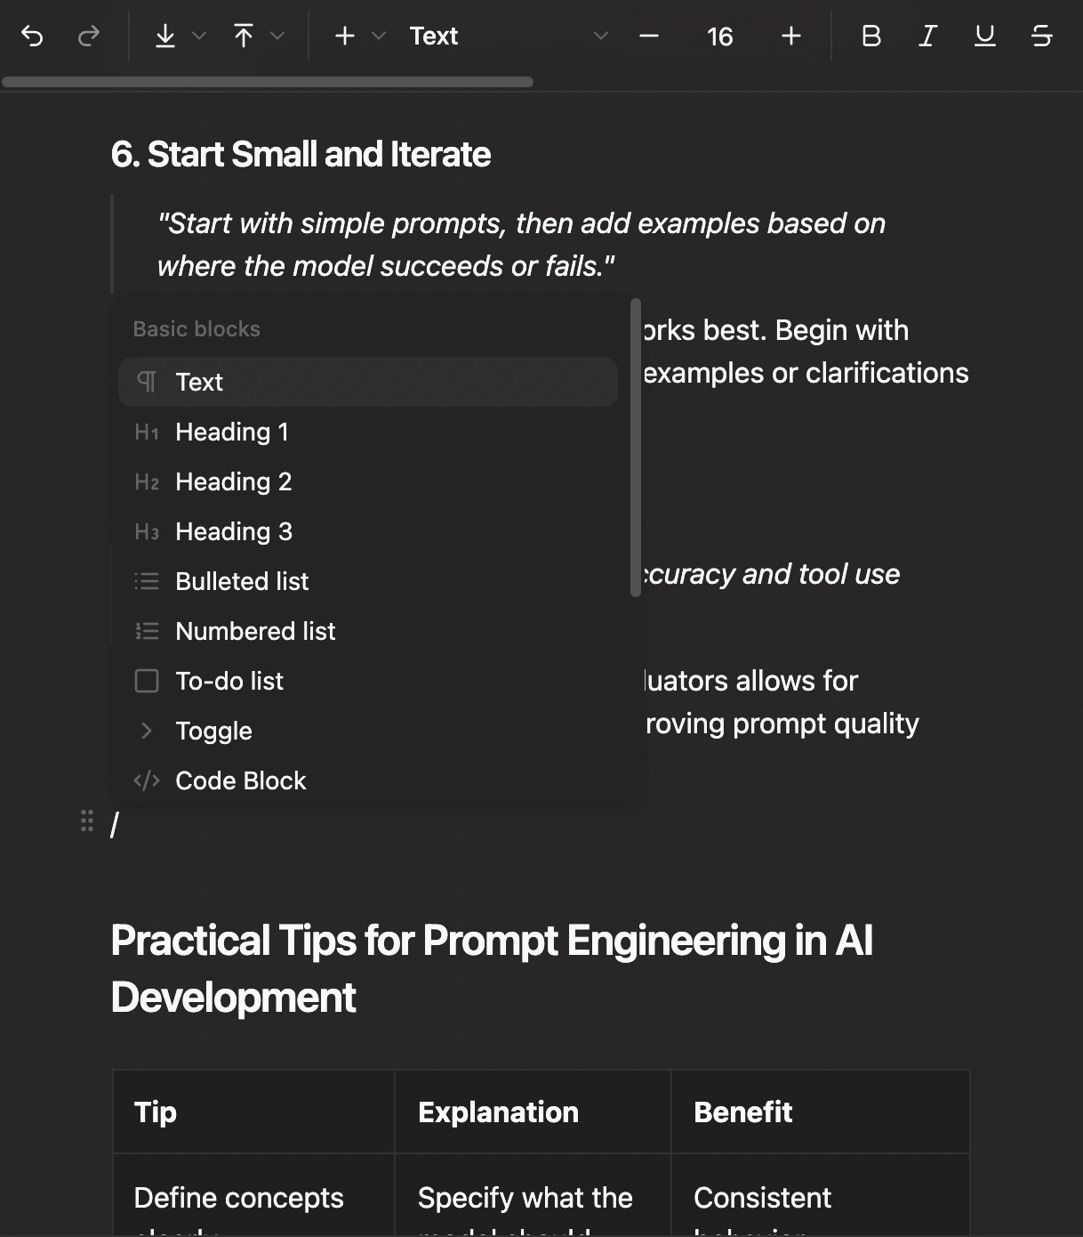Click the redo arrow icon
Screen dimensions: 1083x1237
coord(89,36)
